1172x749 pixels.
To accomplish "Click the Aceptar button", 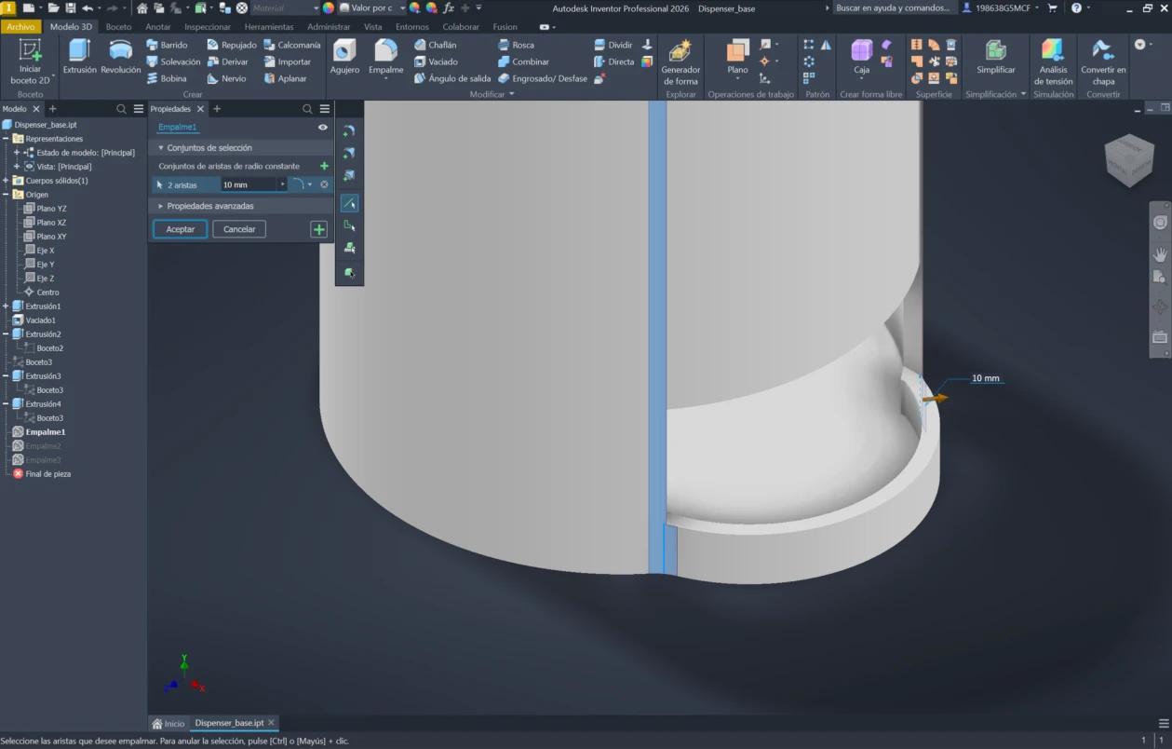I will coord(181,229).
